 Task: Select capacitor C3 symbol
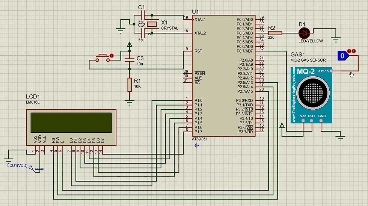coord(130,60)
